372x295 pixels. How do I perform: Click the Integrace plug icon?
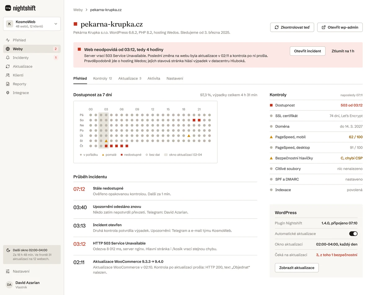[x=8, y=93]
